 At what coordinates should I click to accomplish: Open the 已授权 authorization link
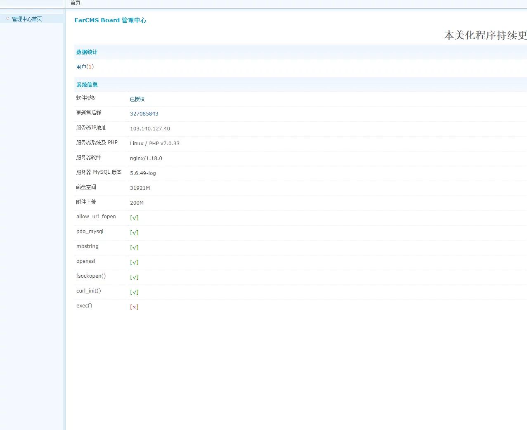point(137,99)
